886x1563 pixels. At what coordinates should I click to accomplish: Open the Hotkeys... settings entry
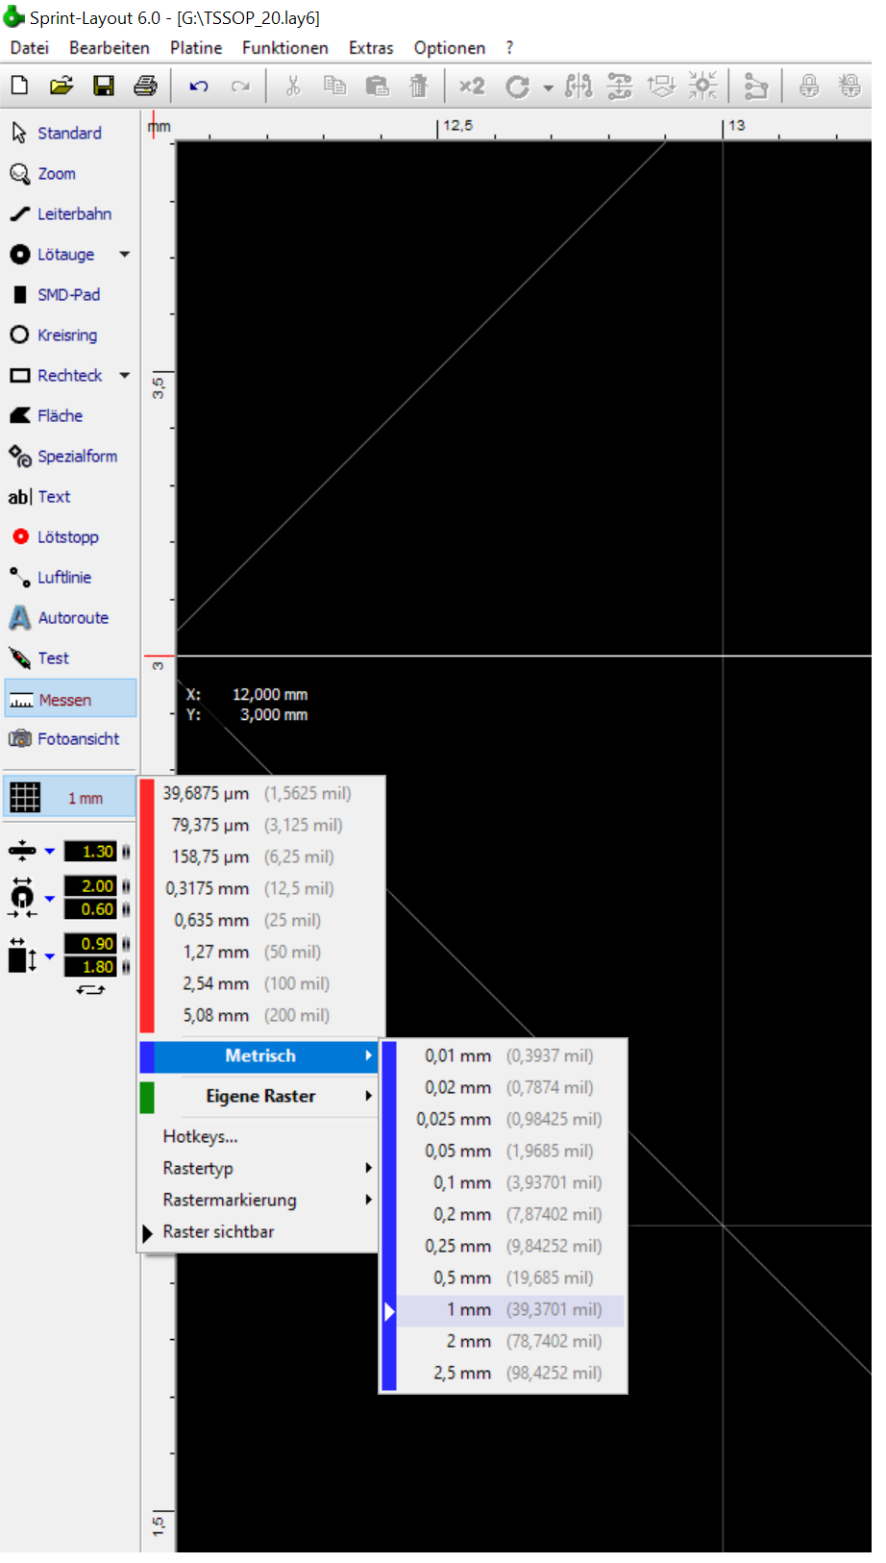point(200,1137)
